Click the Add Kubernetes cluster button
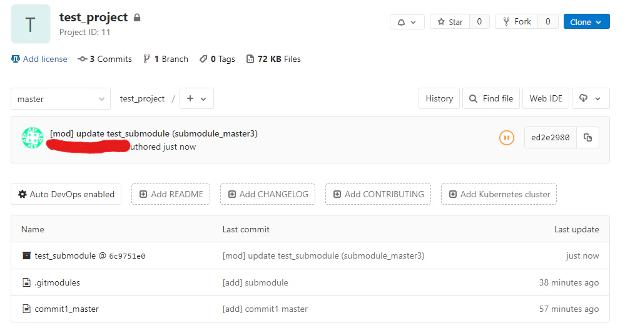 499,194
